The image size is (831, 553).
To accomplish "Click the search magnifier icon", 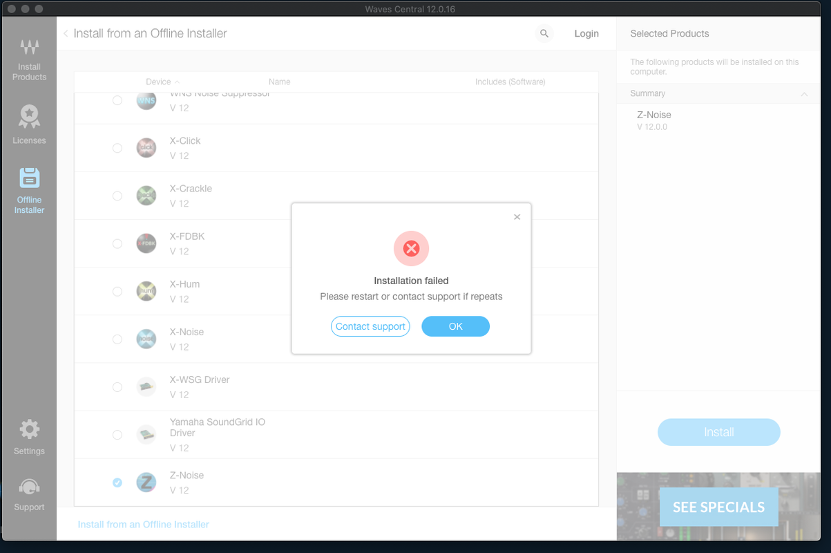I will point(544,33).
